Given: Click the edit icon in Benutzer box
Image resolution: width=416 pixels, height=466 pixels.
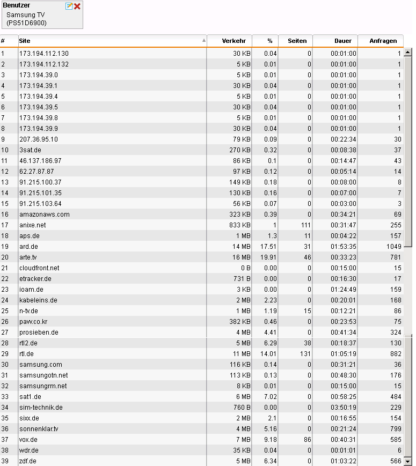Looking at the screenshot, I should (x=69, y=6).
